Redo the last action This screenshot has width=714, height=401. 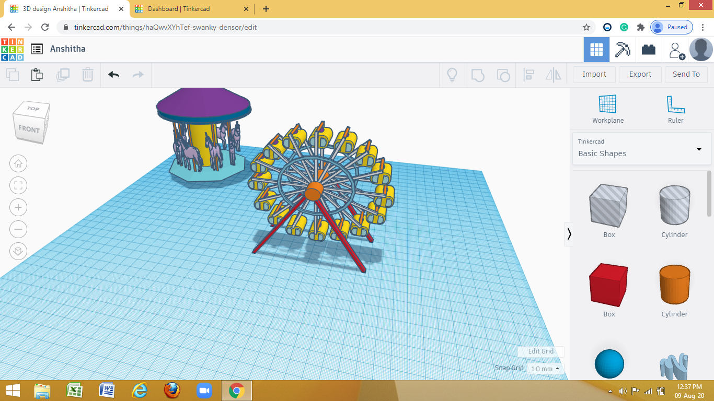(138, 75)
